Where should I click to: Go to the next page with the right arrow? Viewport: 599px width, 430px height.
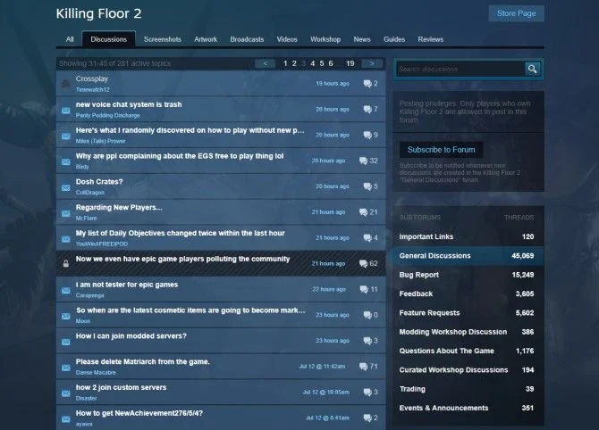(x=372, y=63)
